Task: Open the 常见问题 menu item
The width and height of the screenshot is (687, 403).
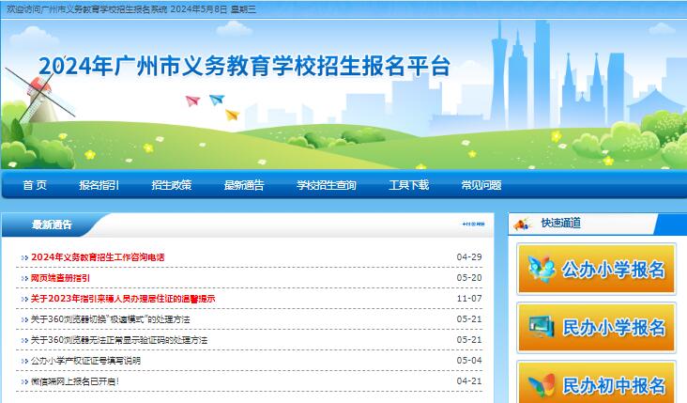Action: point(481,185)
